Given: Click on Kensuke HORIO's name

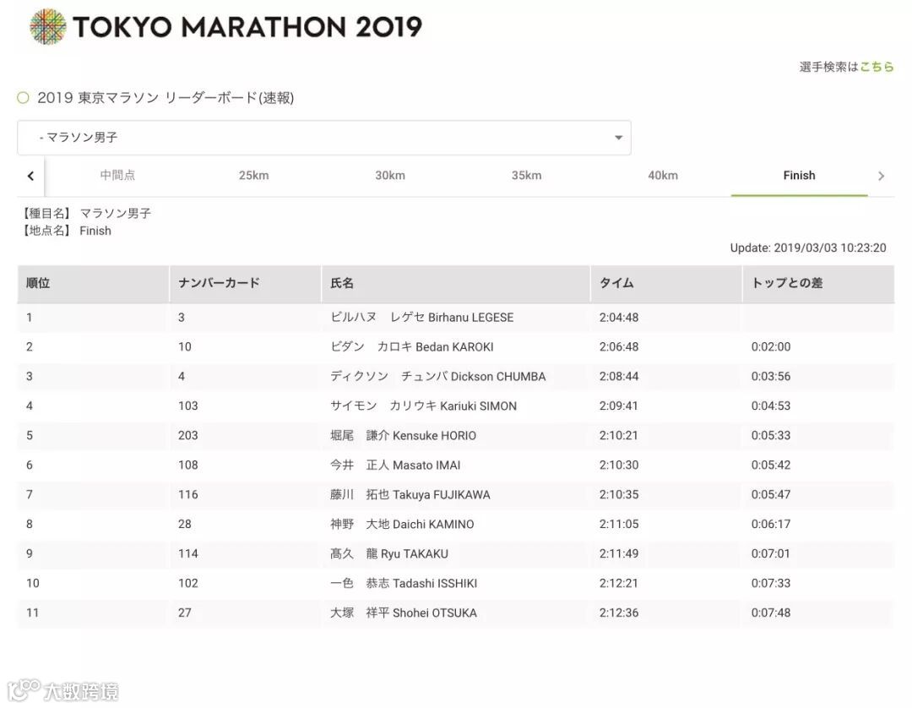Looking at the screenshot, I should tap(434, 436).
